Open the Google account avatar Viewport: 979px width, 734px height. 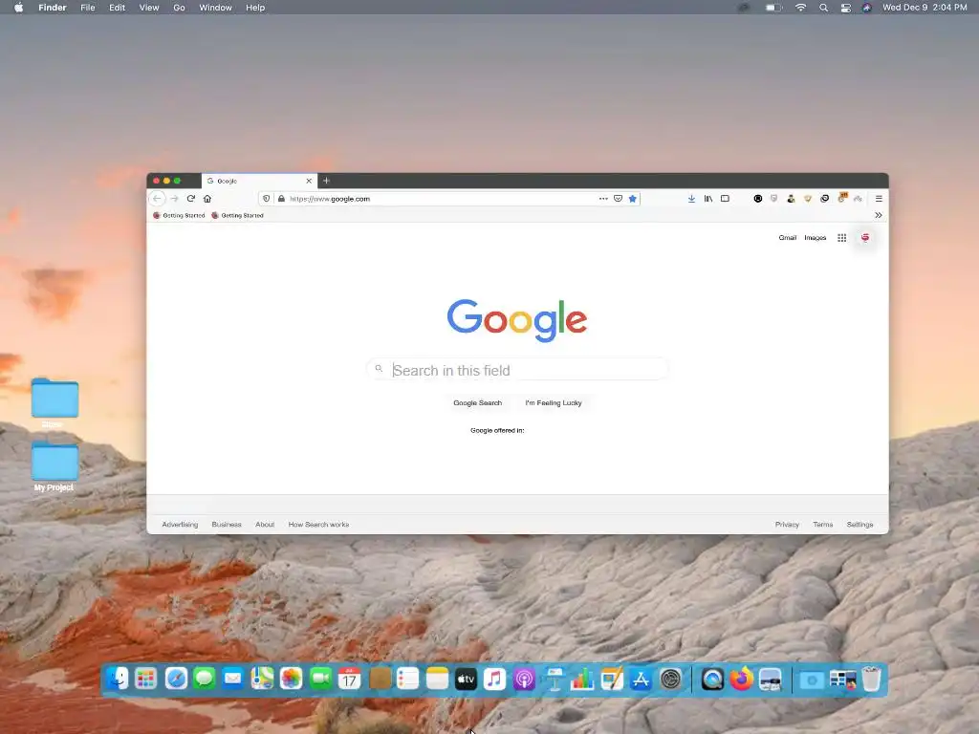point(864,238)
